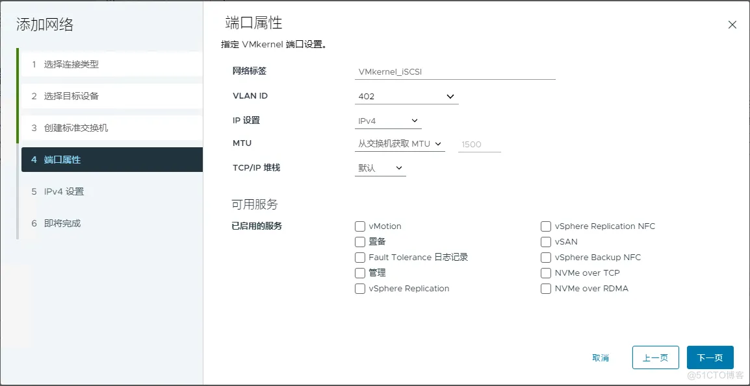
Task: Click the 已启用的服务 label
Action: tap(257, 226)
